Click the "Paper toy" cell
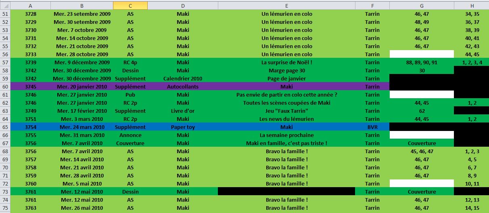The image size is (489, 213). click(183, 127)
